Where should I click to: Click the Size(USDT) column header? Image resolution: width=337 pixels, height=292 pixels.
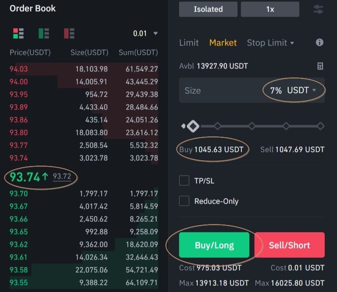point(89,53)
